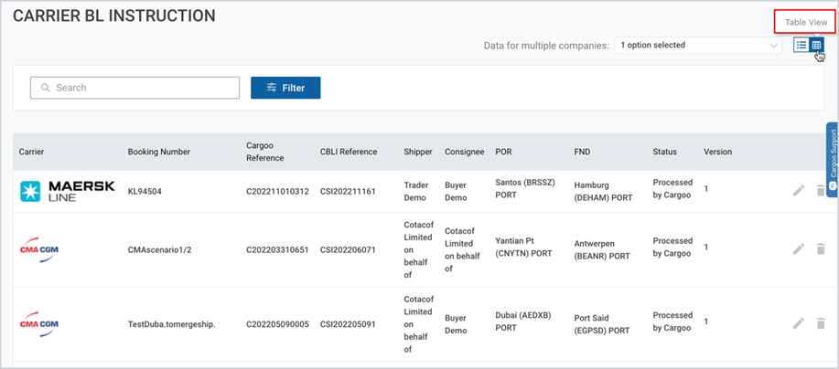The image size is (839, 369).
Task: Click the CBLI Reference column header
Action: (x=349, y=152)
